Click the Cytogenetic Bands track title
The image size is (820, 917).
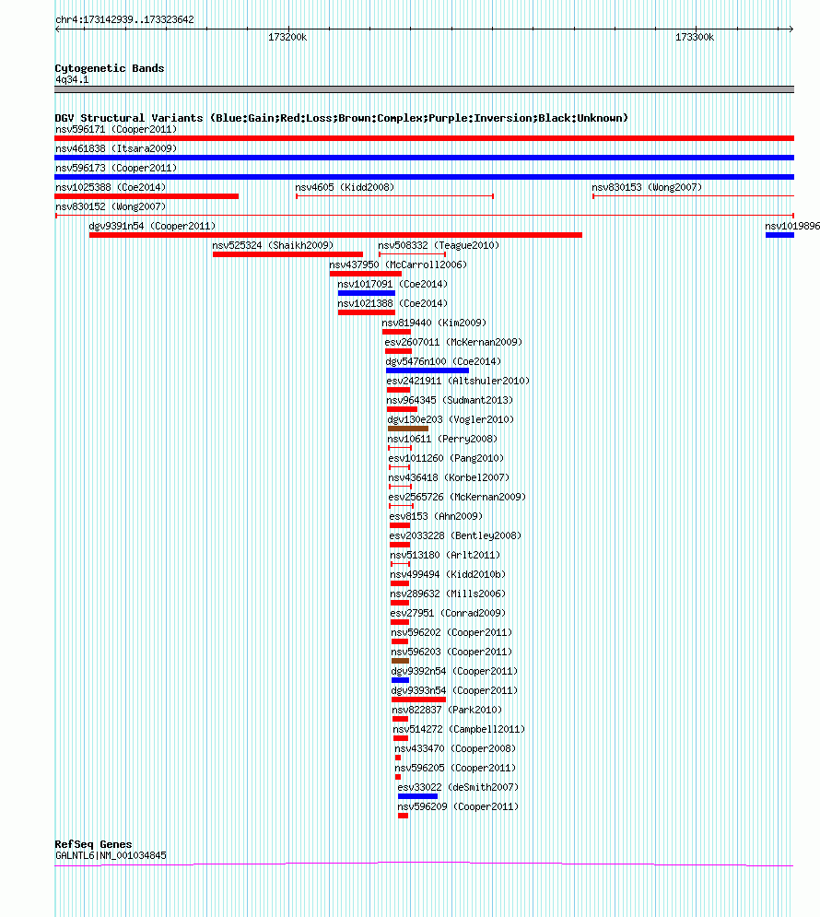[x=110, y=68]
